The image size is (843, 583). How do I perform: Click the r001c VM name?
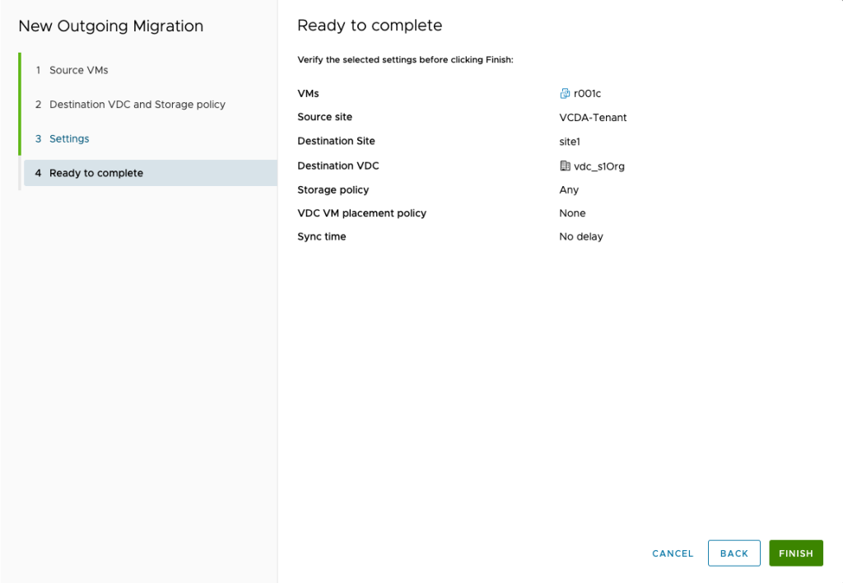point(587,94)
